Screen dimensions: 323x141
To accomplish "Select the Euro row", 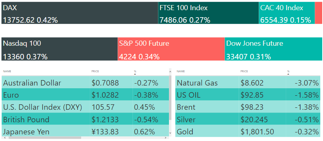I will click(85, 95).
